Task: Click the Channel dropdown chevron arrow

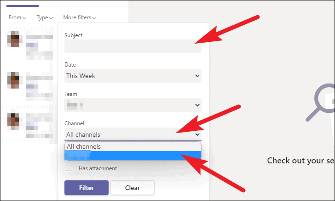Action: pos(197,134)
